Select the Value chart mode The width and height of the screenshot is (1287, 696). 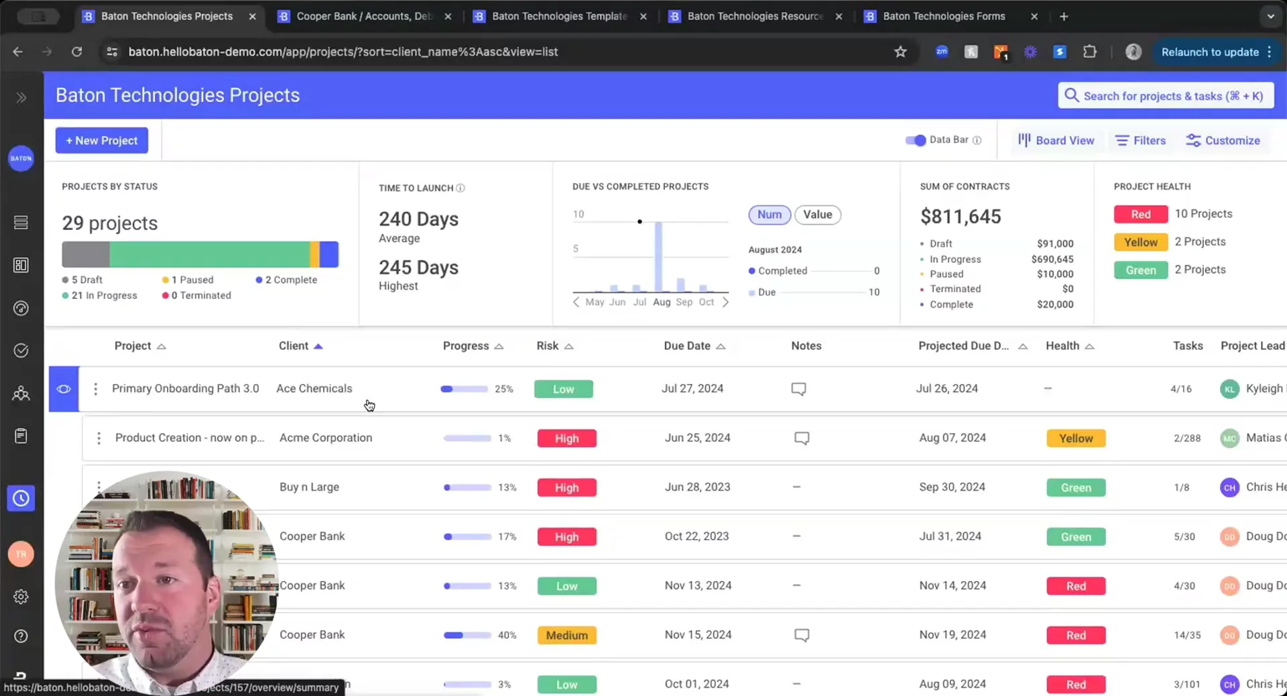[x=817, y=215]
